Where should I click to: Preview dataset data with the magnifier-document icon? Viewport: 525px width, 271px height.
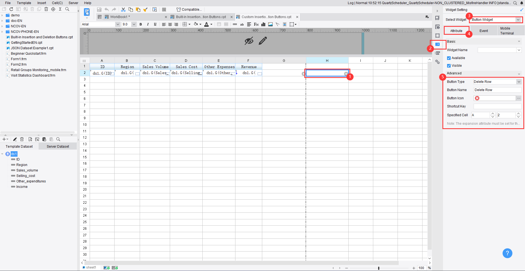coord(30,139)
